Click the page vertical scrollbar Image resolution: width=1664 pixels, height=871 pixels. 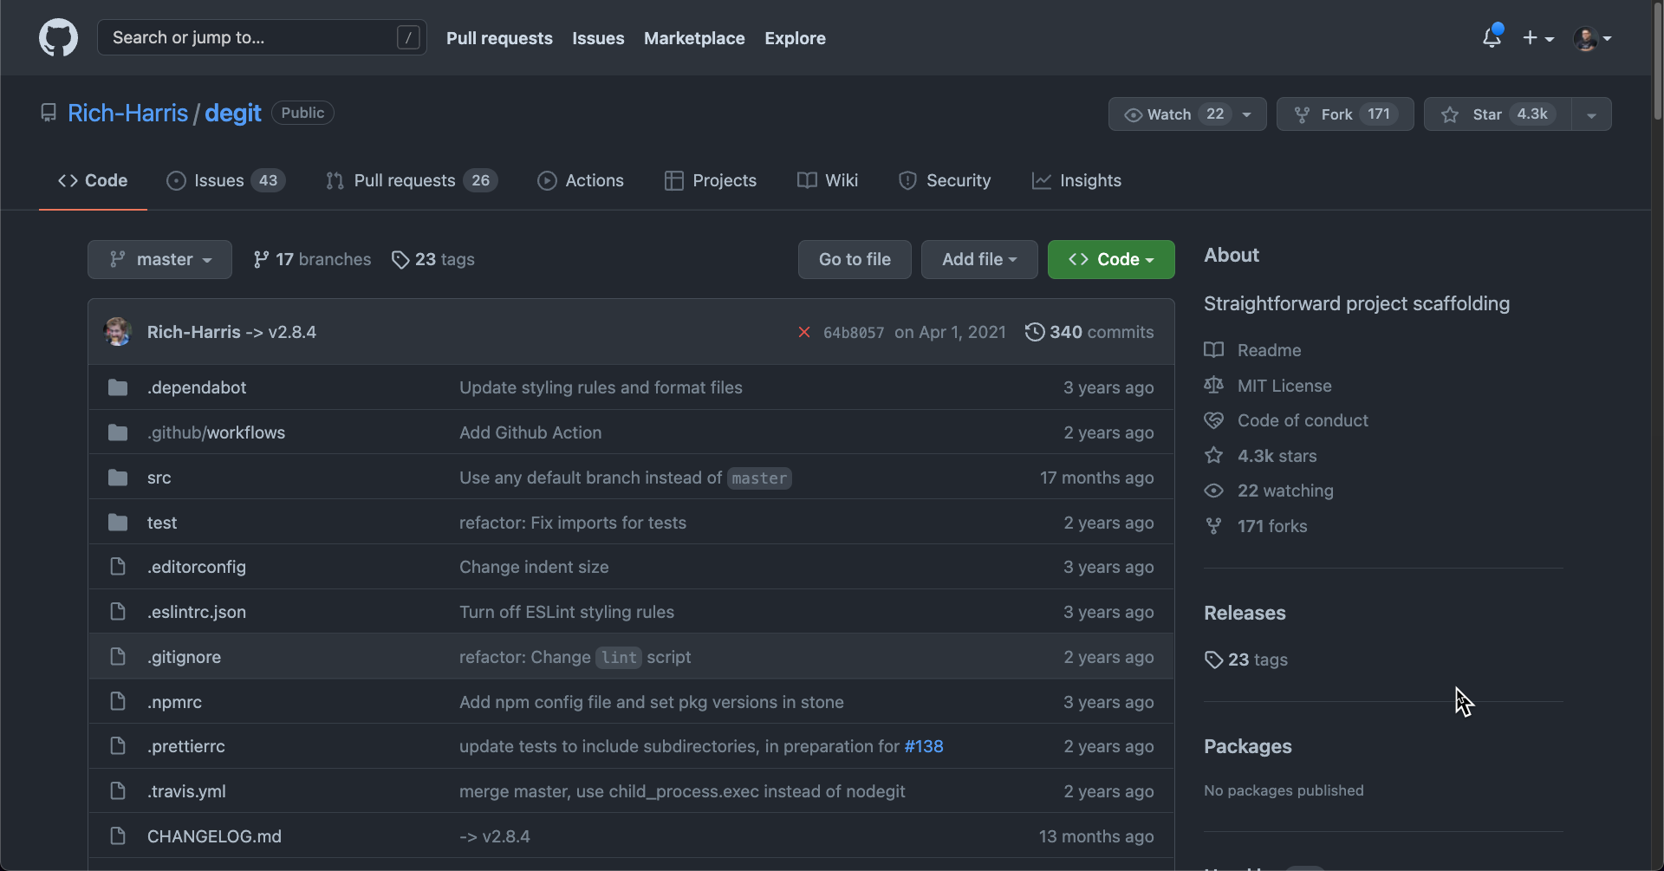click(1657, 62)
